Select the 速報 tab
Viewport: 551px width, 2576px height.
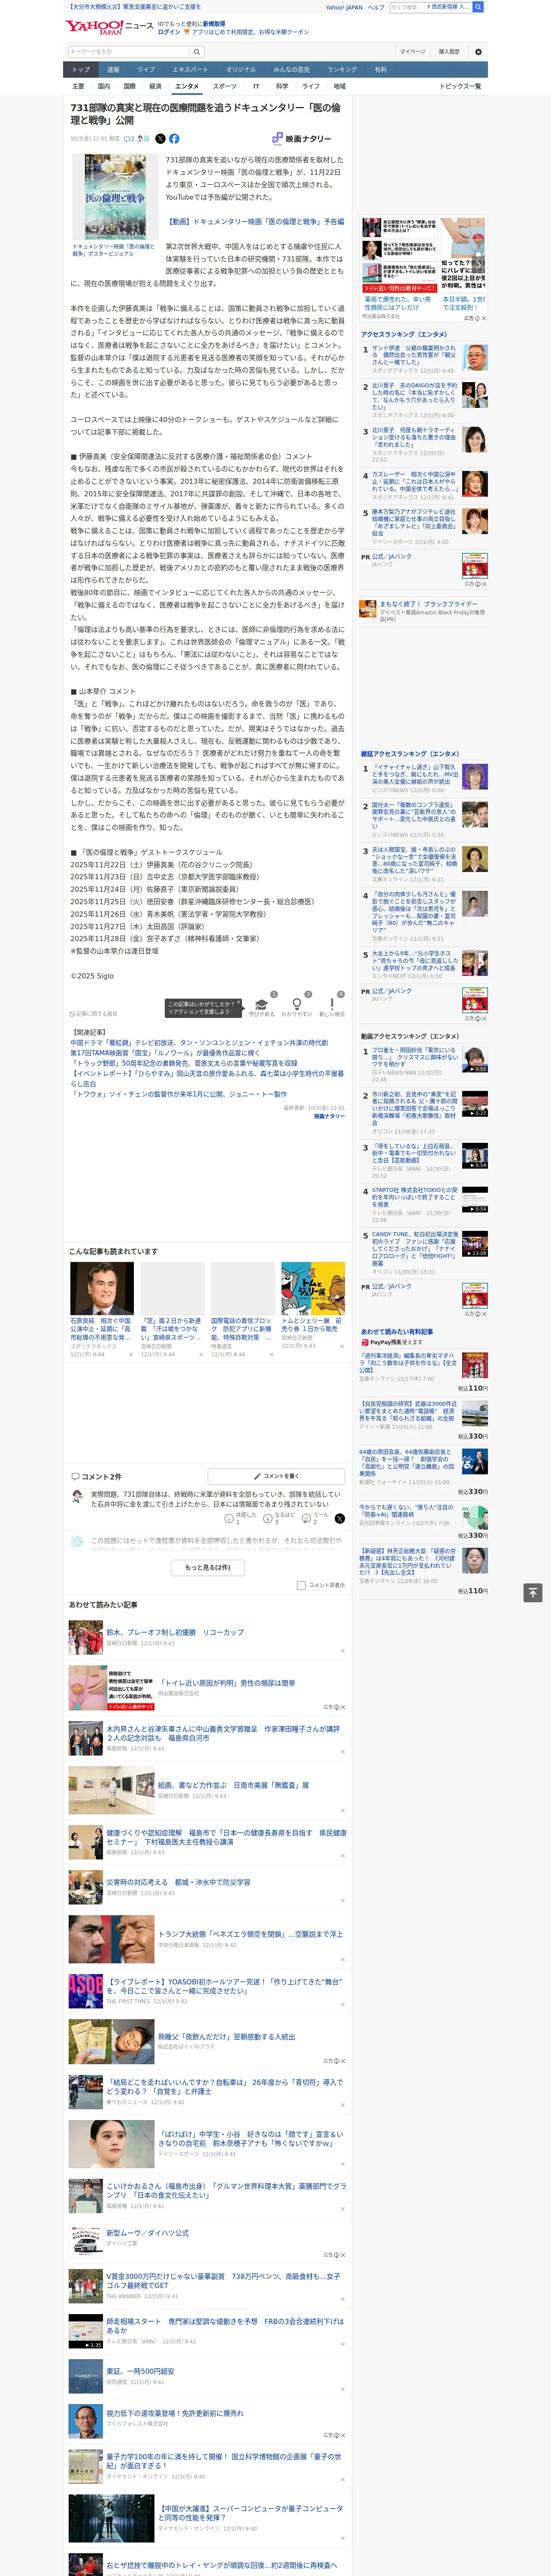[113, 70]
